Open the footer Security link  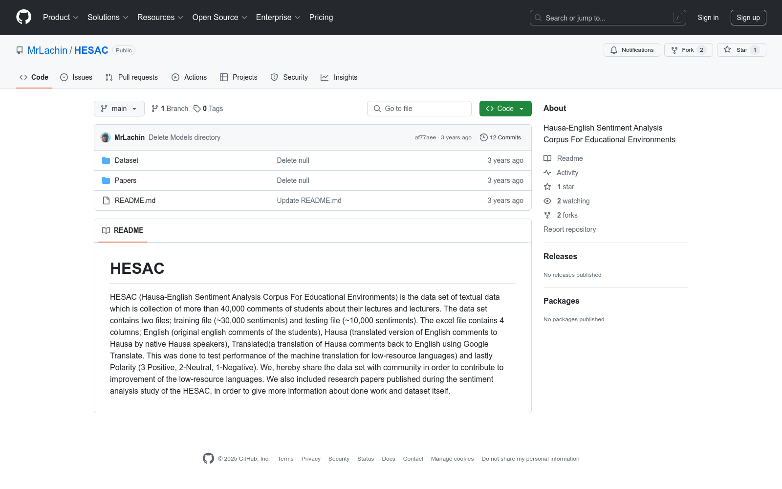(339, 459)
